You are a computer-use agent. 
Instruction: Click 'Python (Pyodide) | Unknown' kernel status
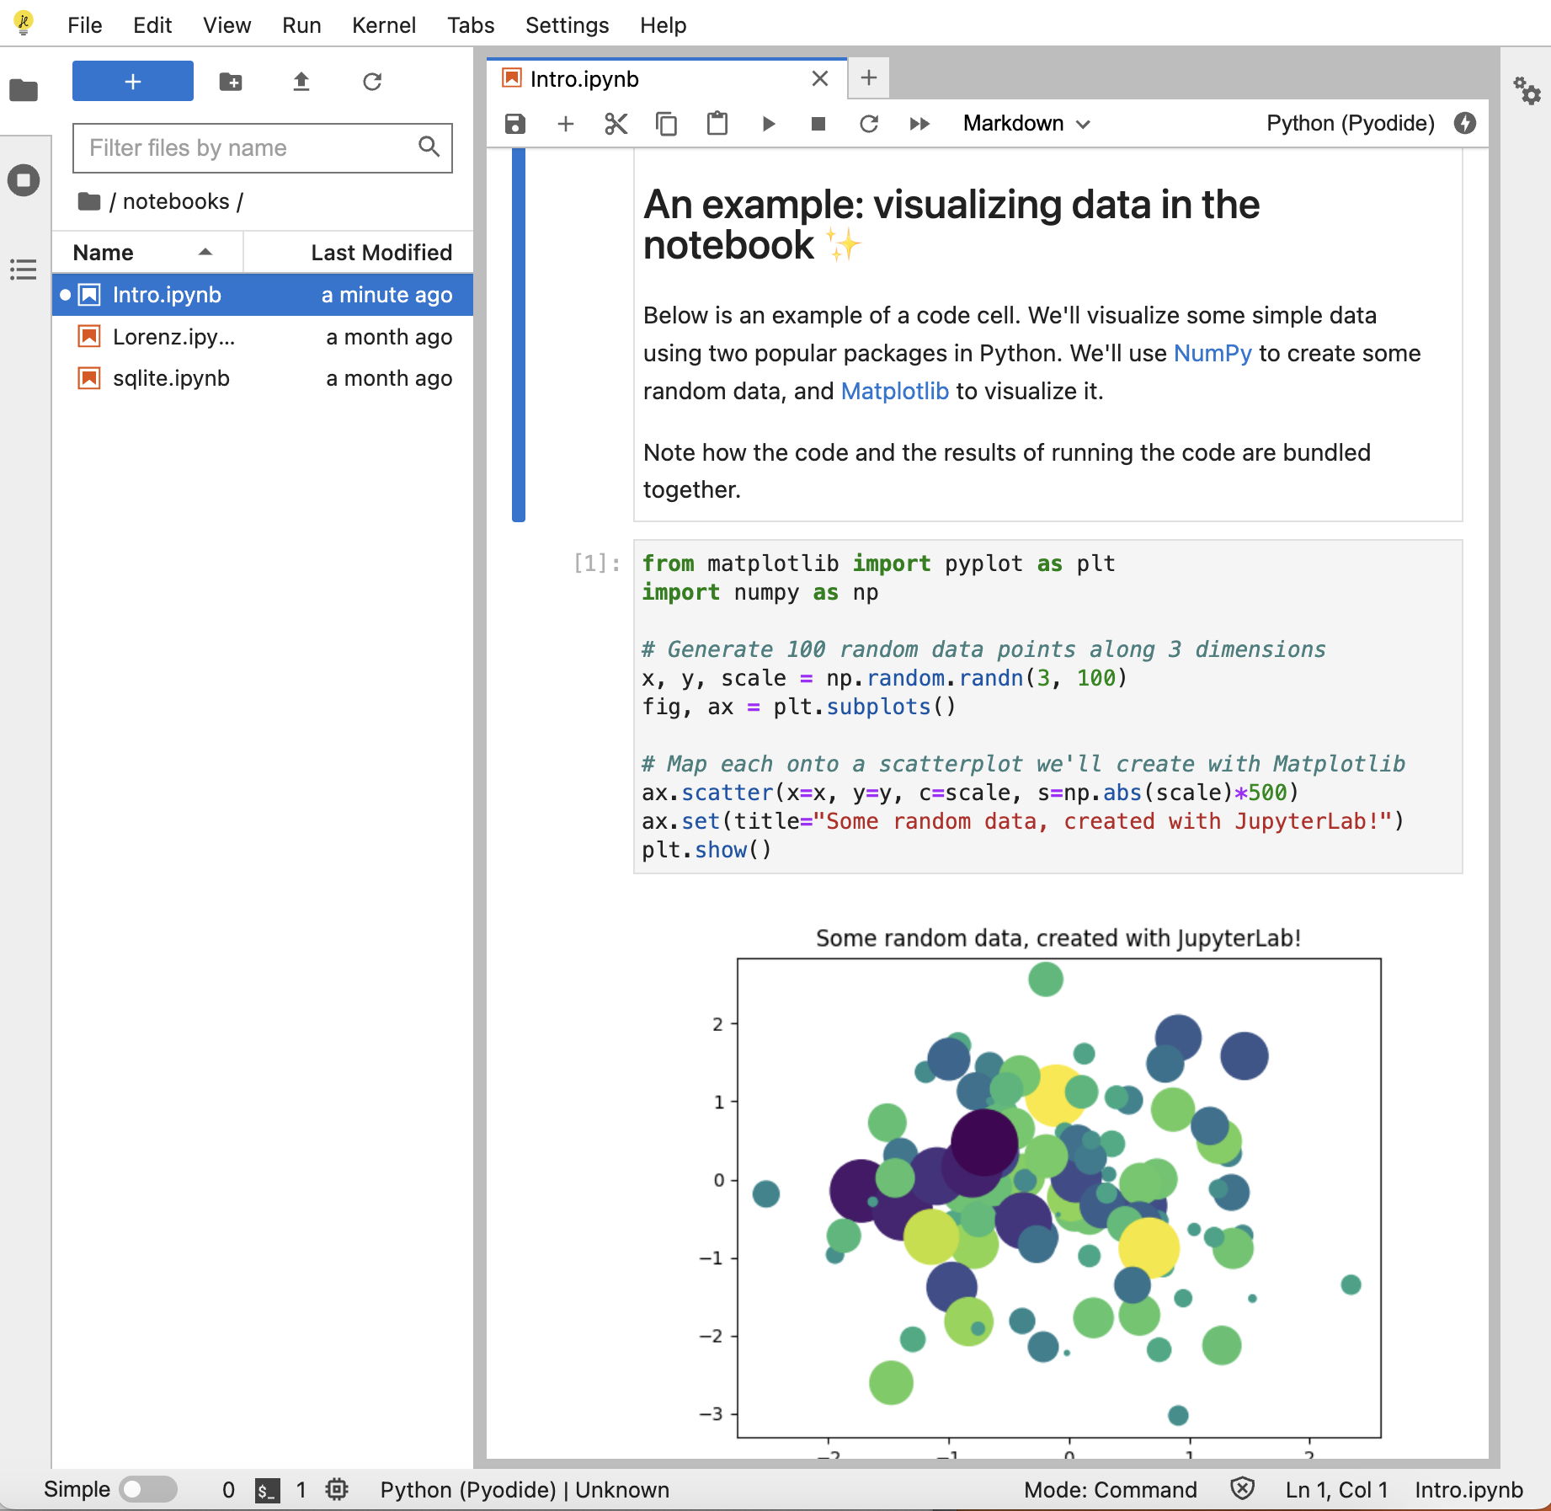tap(525, 1490)
